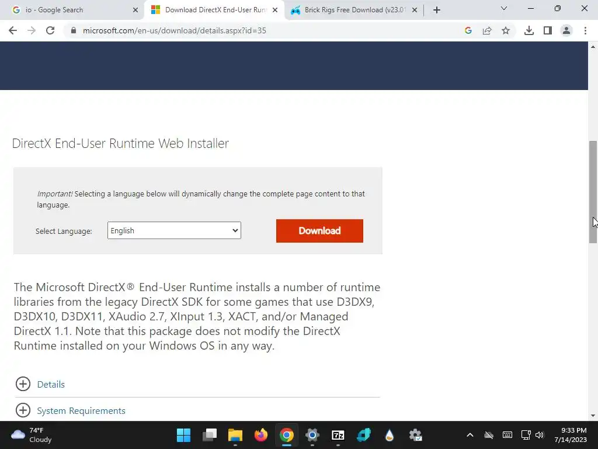Switch to 'io - Google Search' tab
Image resolution: width=598 pixels, height=449 pixels.
72,10
